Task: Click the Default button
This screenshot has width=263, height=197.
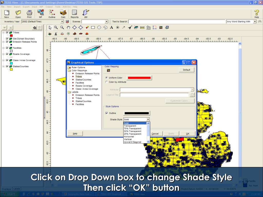Action: (186, 70)
